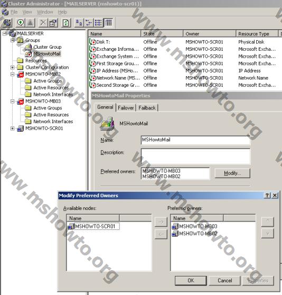The image size is (282, 295).
Task: Click the Take Offline toolbar icon
Action: (x=30, y=23)
